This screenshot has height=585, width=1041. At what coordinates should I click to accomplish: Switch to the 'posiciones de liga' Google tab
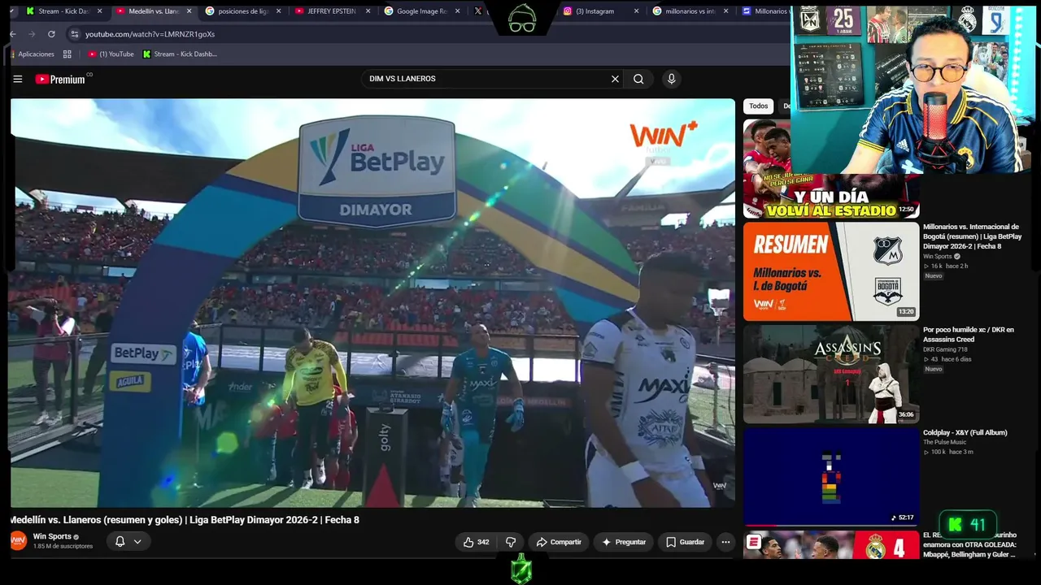tap(243, 11)
